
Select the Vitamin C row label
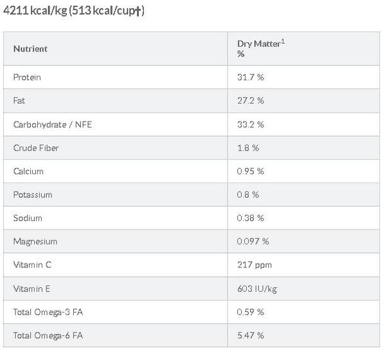click(32, 265)
